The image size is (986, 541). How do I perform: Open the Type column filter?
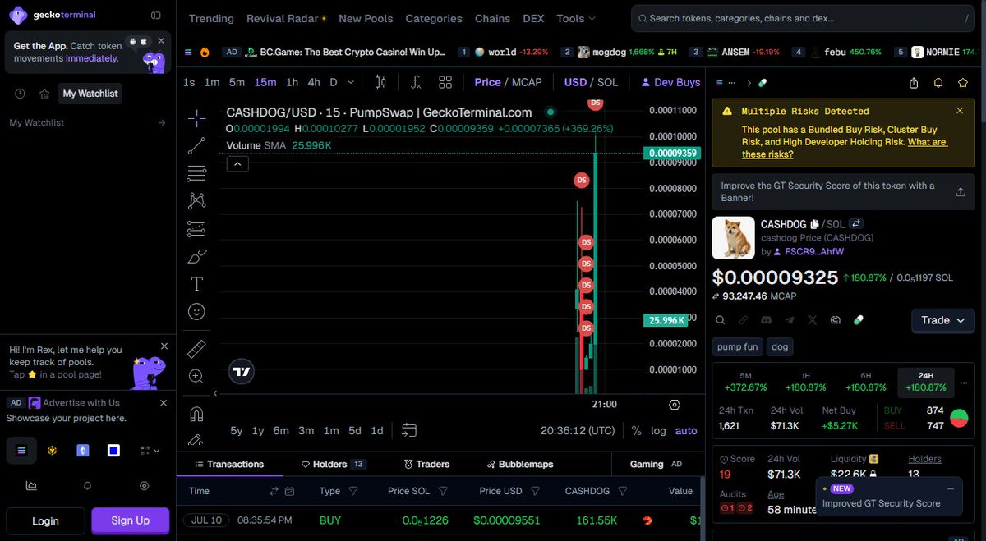[353, 491]
